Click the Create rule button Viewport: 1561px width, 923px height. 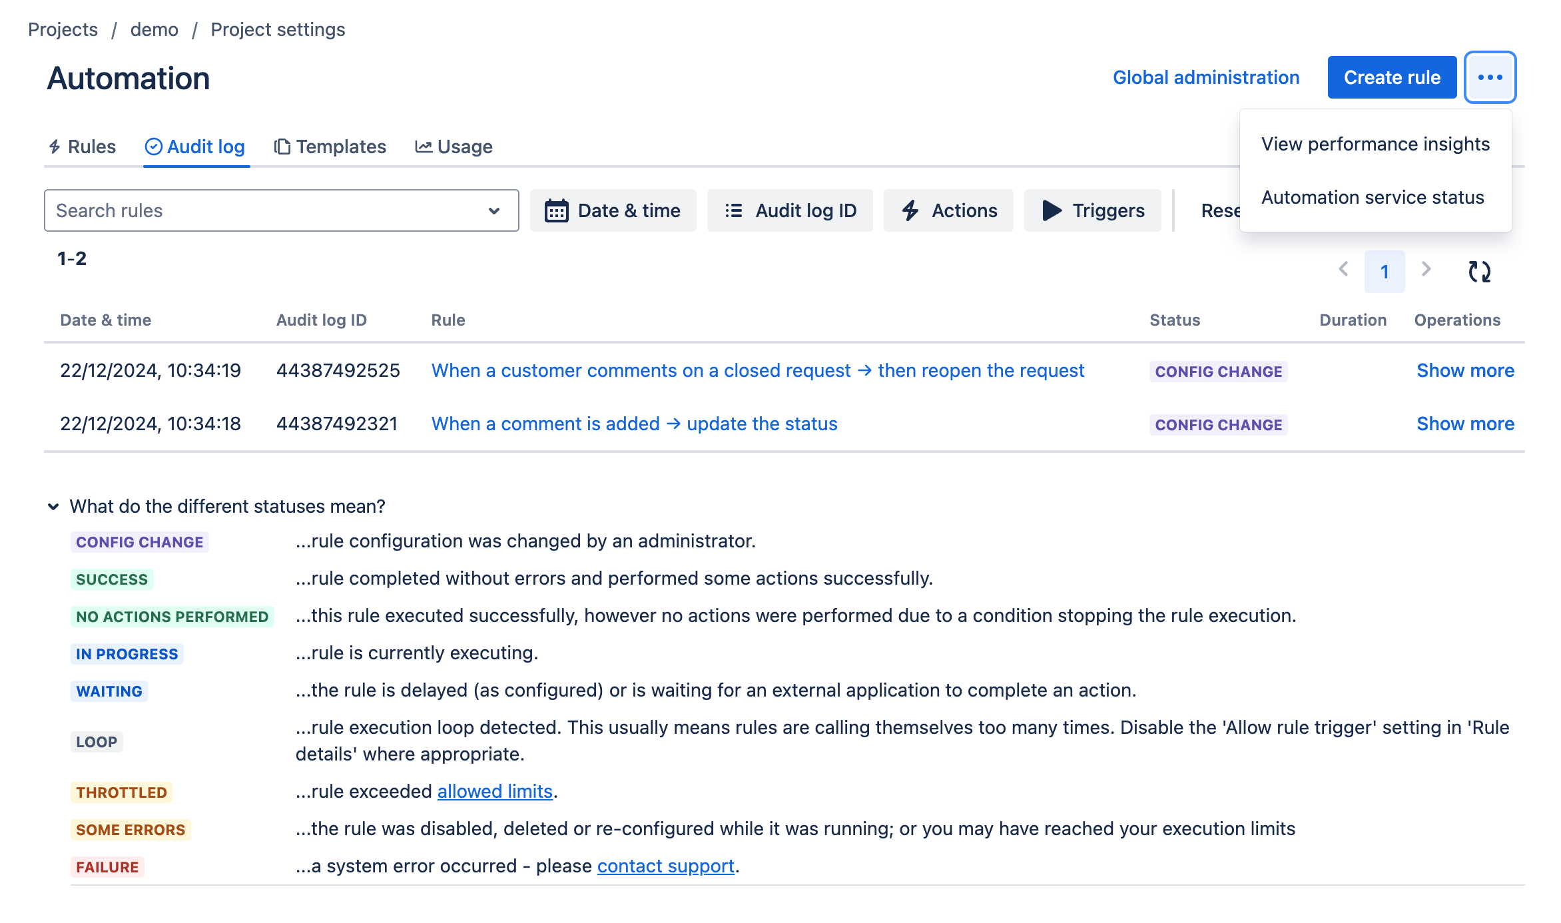click(1392, 77)
